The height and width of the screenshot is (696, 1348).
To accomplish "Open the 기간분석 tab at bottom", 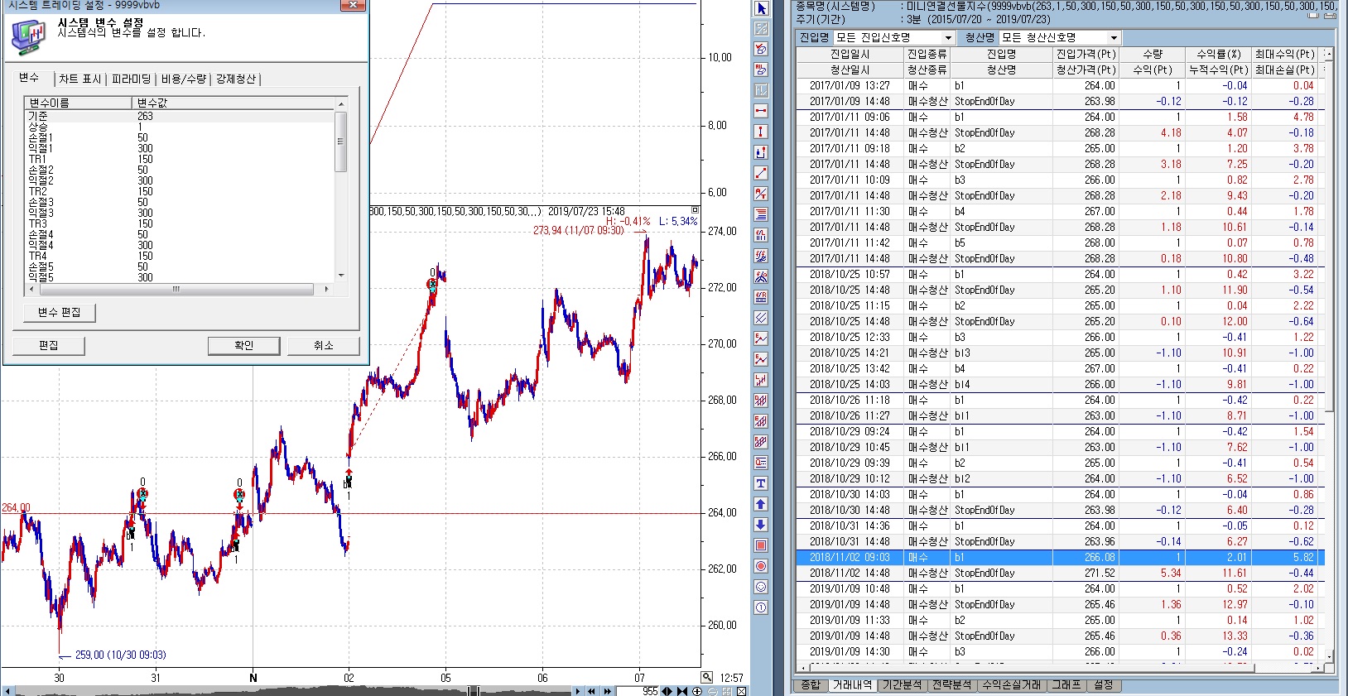I will pos(902,685).
